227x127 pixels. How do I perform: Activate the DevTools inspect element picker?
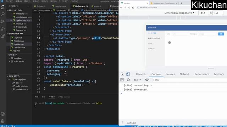[x=122, y=74]
